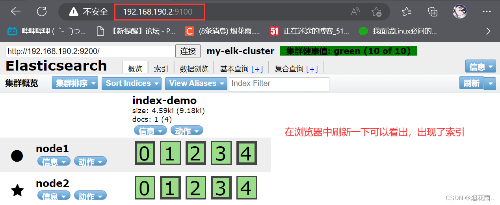Click the my-elk-cluster name
Viewport: 500px width, 205px height.
coord(240,51)
